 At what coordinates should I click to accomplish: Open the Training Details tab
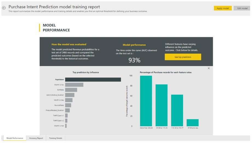[x=56, y=138]
